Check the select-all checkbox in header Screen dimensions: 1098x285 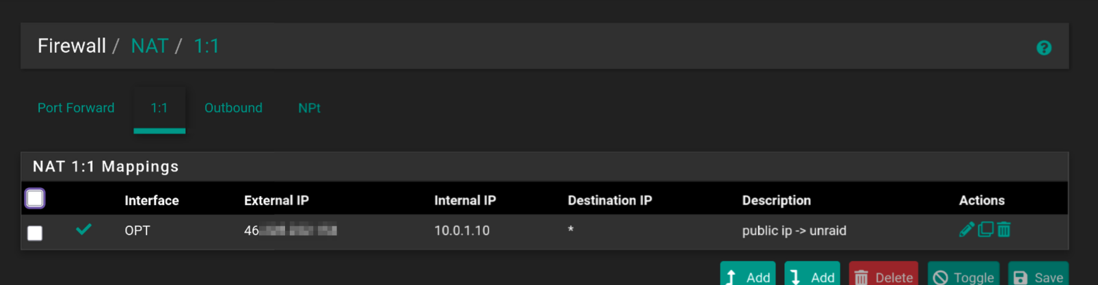point(35,199)
